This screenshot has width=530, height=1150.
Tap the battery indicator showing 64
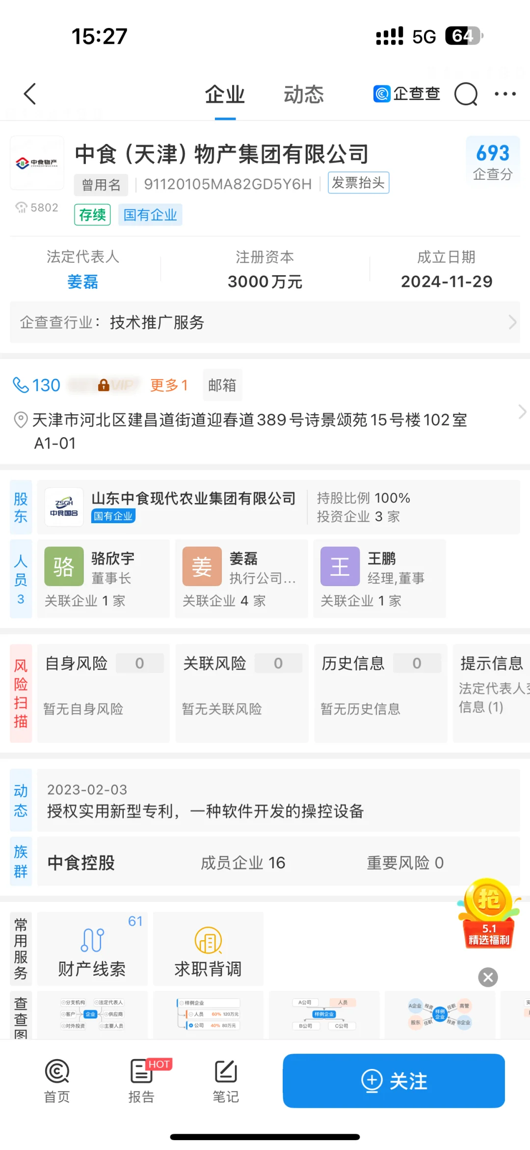[x=464, y=35]
